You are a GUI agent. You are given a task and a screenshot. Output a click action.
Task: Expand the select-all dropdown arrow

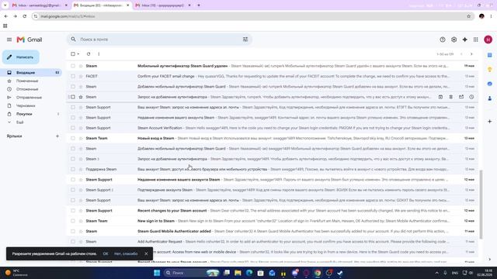point(78,54)
